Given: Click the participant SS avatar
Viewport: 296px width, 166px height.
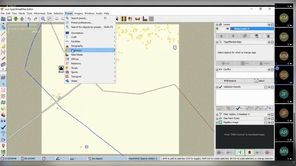Looking at the screenshot, I should (x=284, y=75).
